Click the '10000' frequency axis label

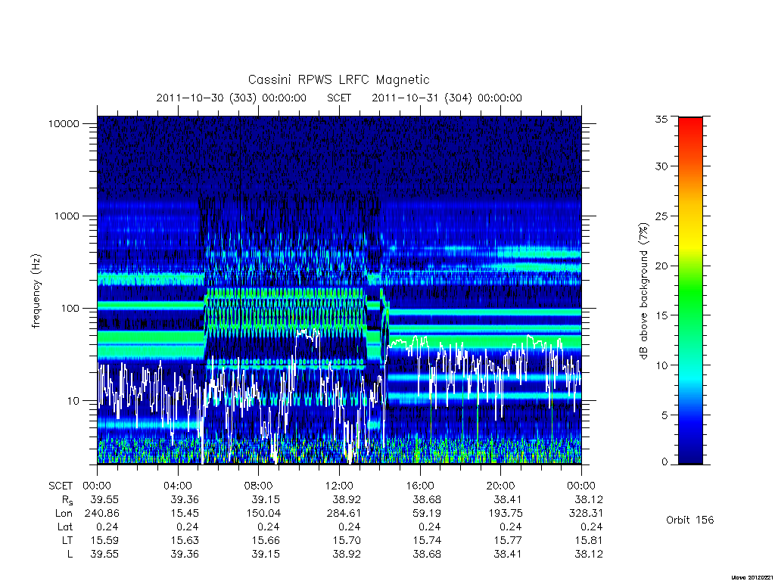click(64, 123)
